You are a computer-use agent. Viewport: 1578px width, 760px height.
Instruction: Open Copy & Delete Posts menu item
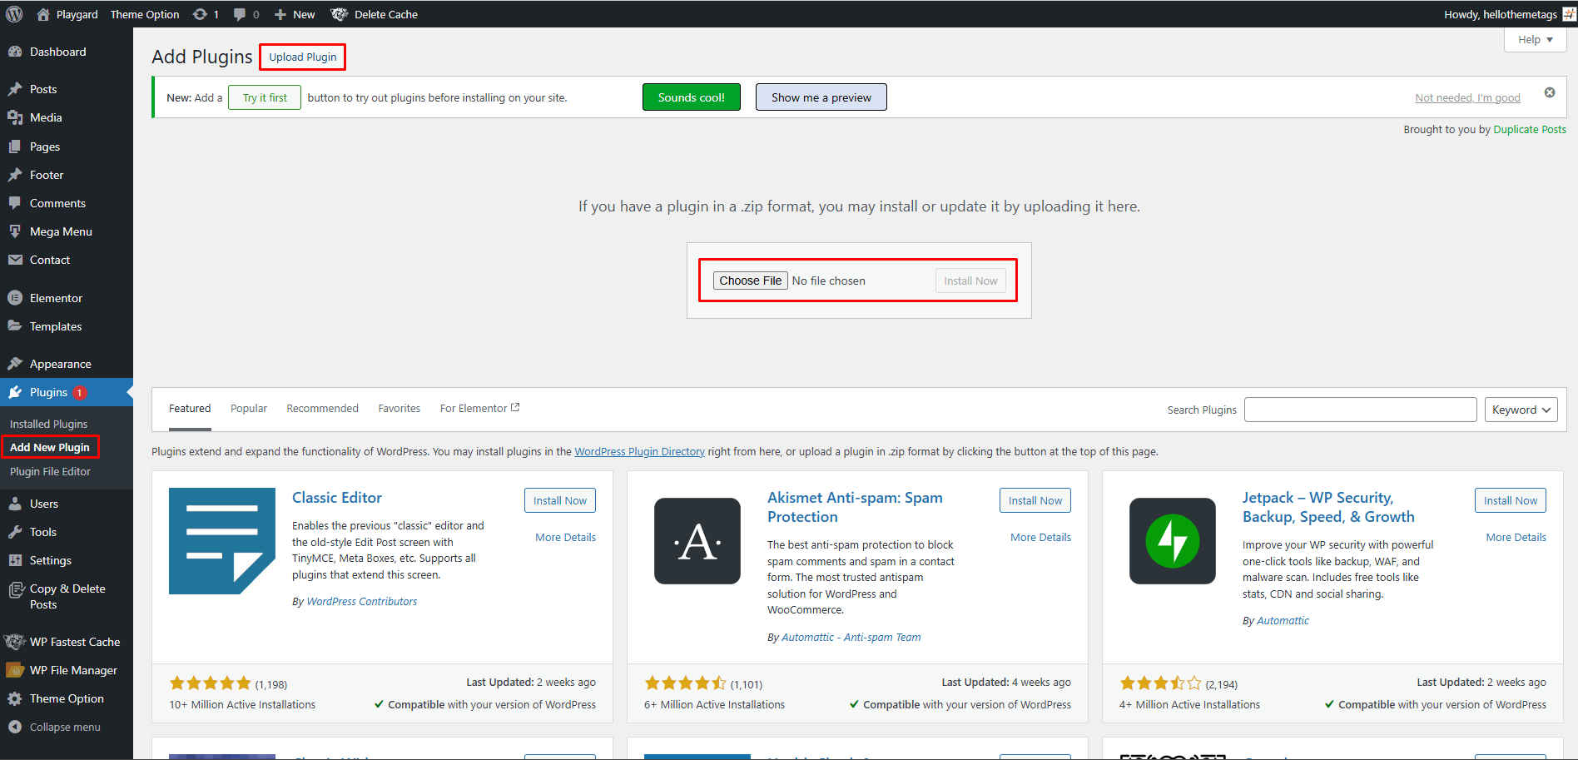[67, 596]
